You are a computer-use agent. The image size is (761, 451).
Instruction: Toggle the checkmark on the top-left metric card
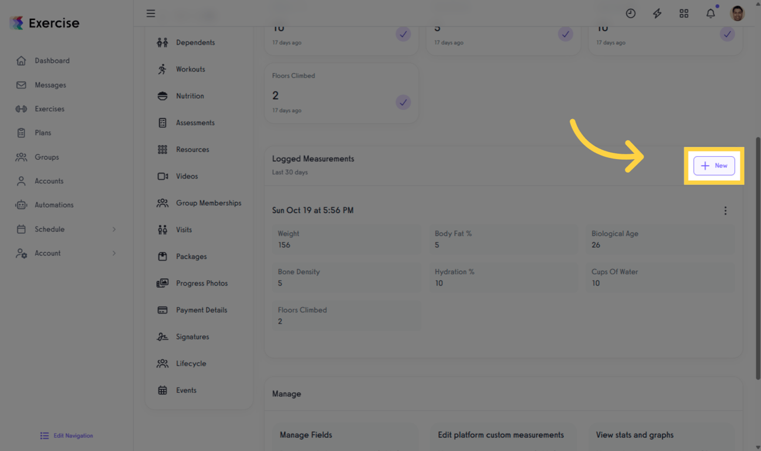tap(403, 34)
